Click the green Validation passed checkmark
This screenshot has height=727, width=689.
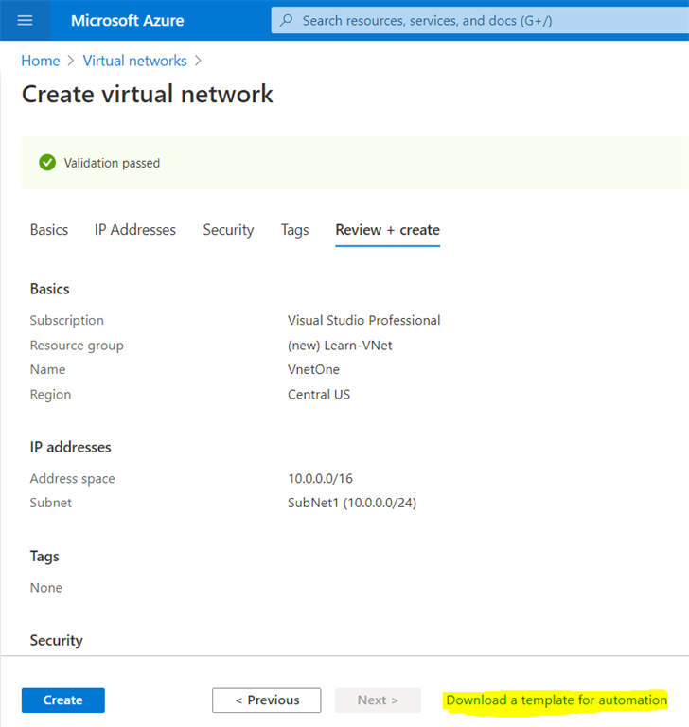click(x=47, y=163)
